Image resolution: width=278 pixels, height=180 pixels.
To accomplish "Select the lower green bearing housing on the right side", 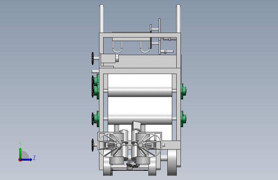I will tap(183, 119).
